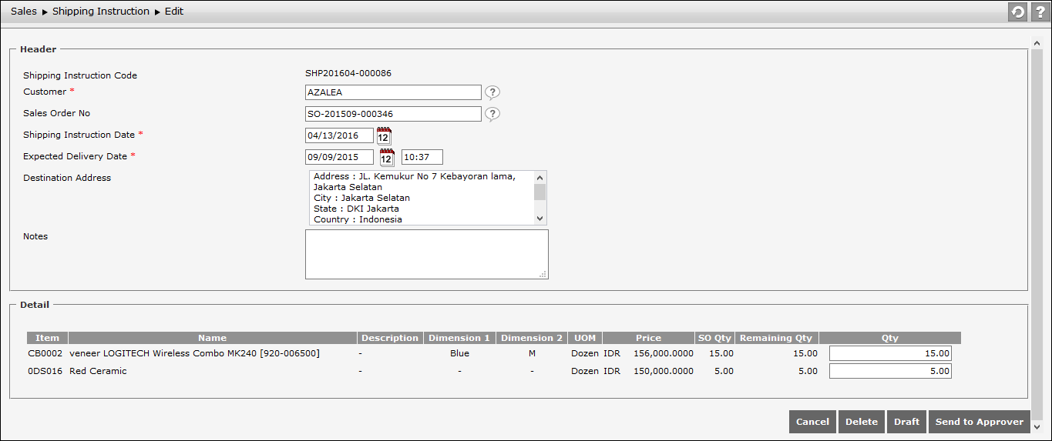1052x441 pixels.
Task: Focus the Customer input field containing AZALEA
Action: pos(393,92)
